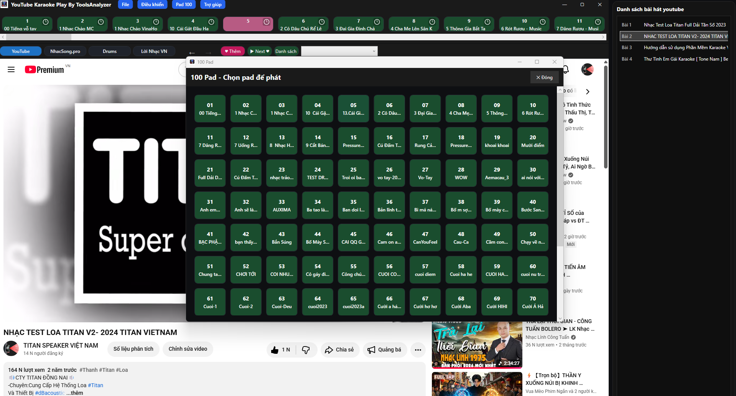The width and height of the screenshot is (736, 396).
Task: Like the video with thumbs up
Action: tap(280, 350)
